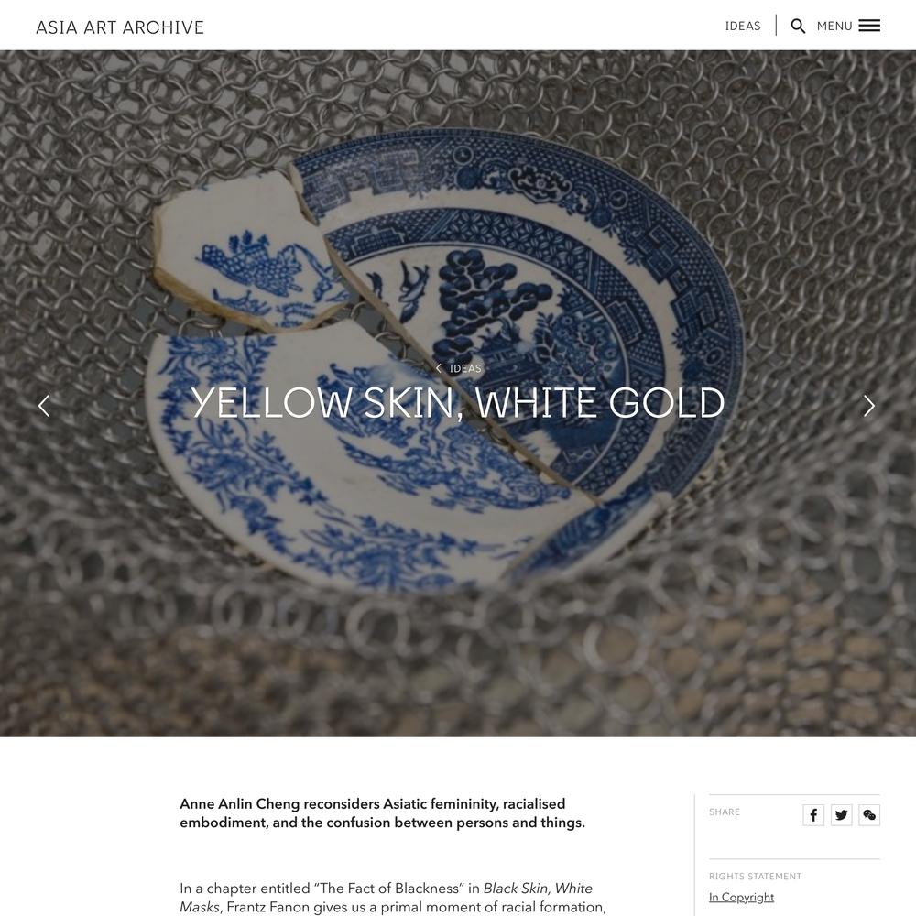The width and height of the screenshot is (916, 916).
Task: Open the In Copyright rights link
Action: [741, 898]
